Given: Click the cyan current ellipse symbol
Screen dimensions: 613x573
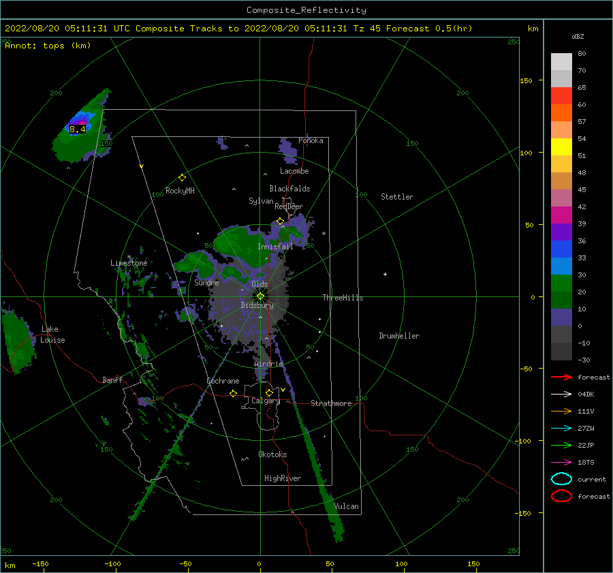Looking at the screenshot, I should [561, 479].
